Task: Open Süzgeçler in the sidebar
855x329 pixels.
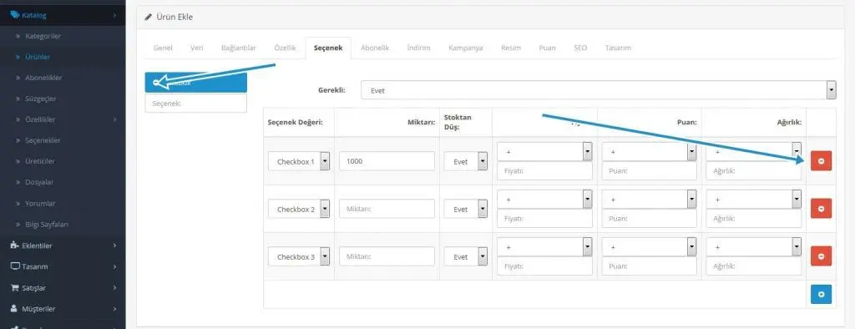Action: [x=41, y=99]
